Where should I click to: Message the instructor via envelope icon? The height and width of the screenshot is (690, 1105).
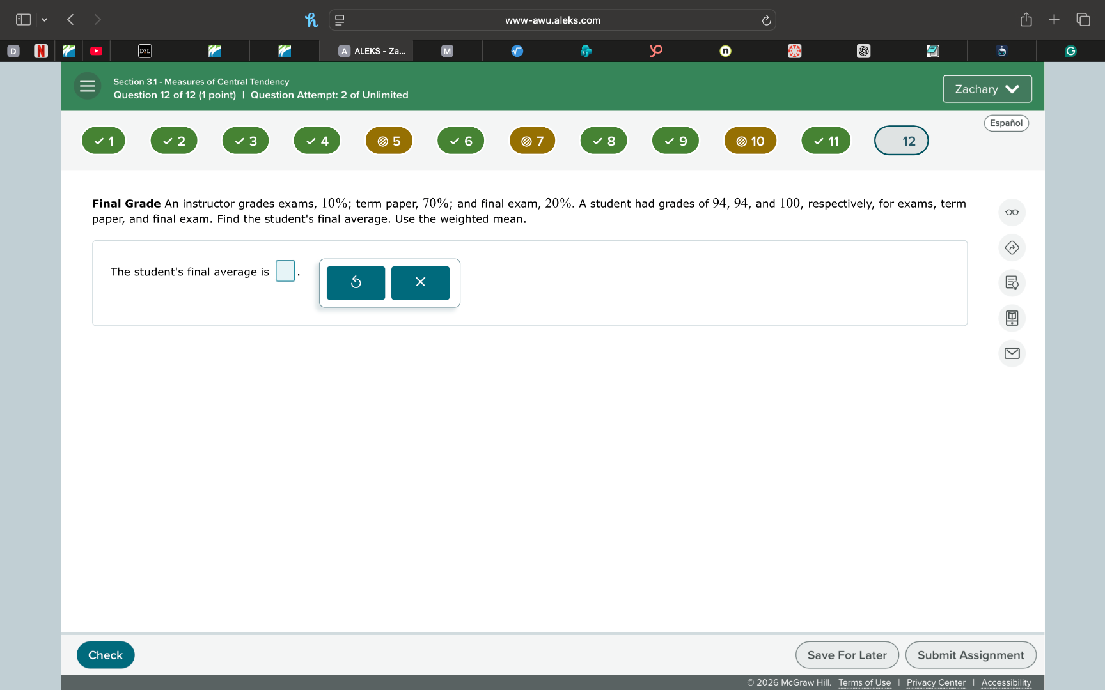(1011, 353)
